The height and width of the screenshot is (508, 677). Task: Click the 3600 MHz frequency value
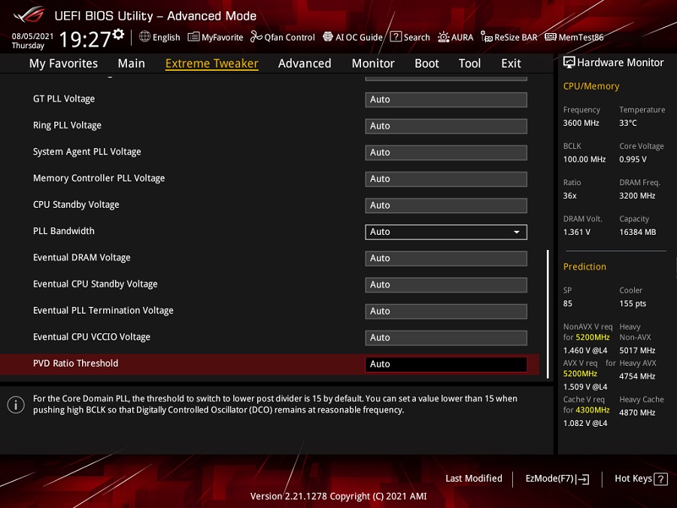581,123
